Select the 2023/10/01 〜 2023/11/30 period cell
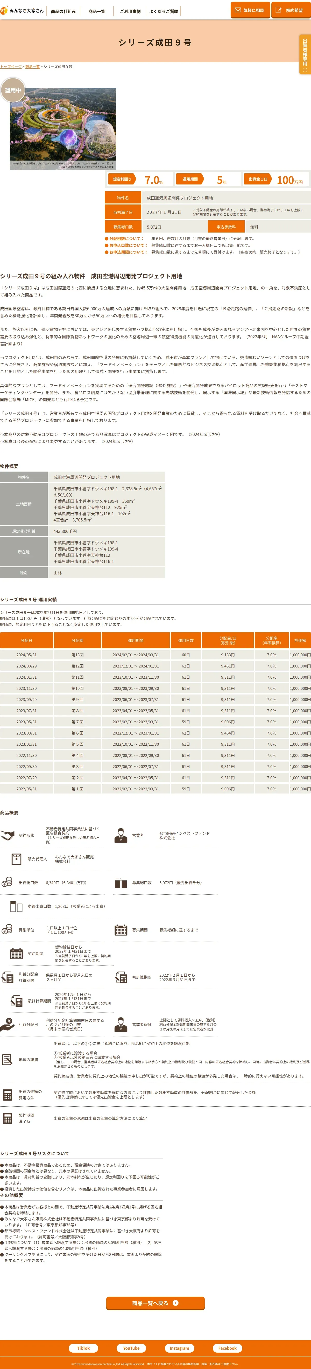Image resolution: width=311 pixels, height=1369 pixels. click(x=136, y=677)
